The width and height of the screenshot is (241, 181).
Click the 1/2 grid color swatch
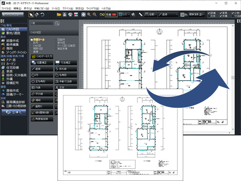click(120, 14)
